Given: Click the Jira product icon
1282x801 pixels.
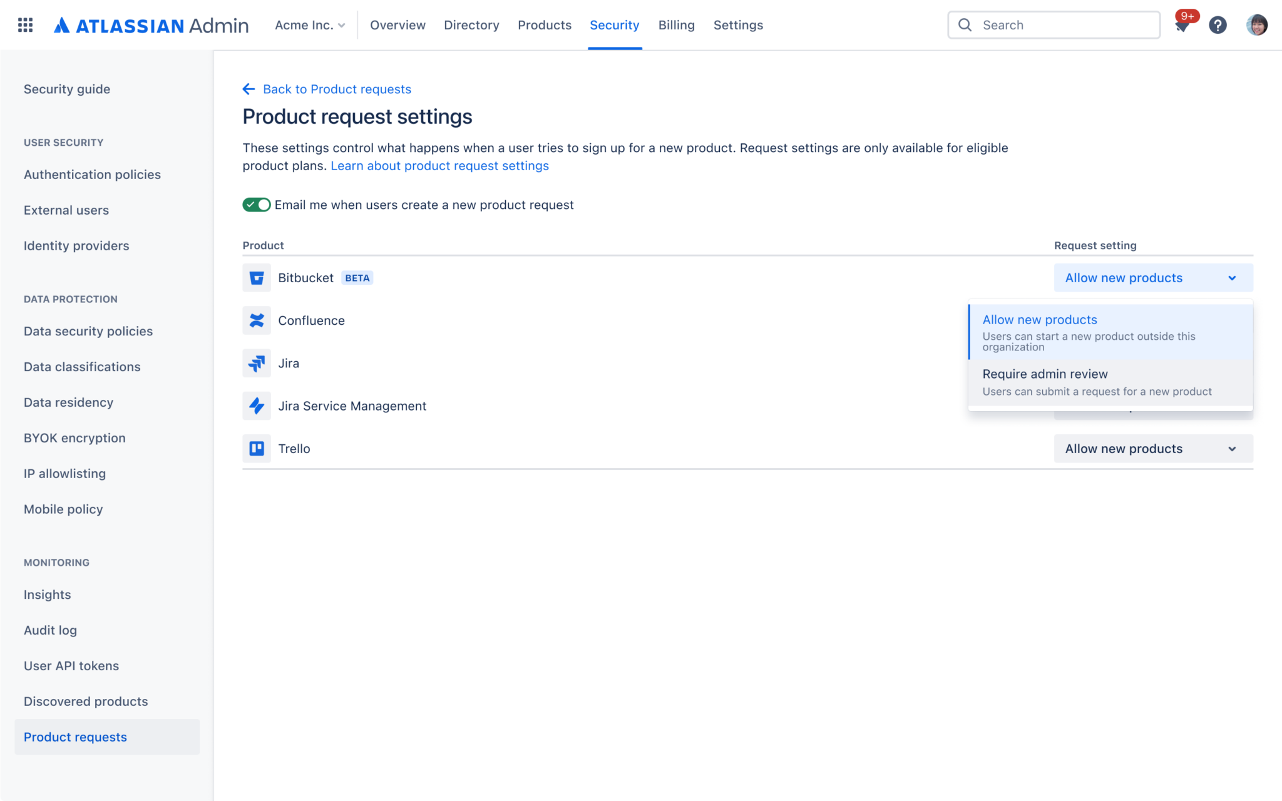Looking at the screenshot, I should coord(257,363).
